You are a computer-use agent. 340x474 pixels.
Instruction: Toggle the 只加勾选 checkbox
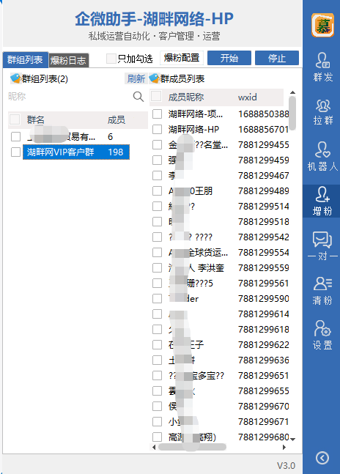pos(111,59)
